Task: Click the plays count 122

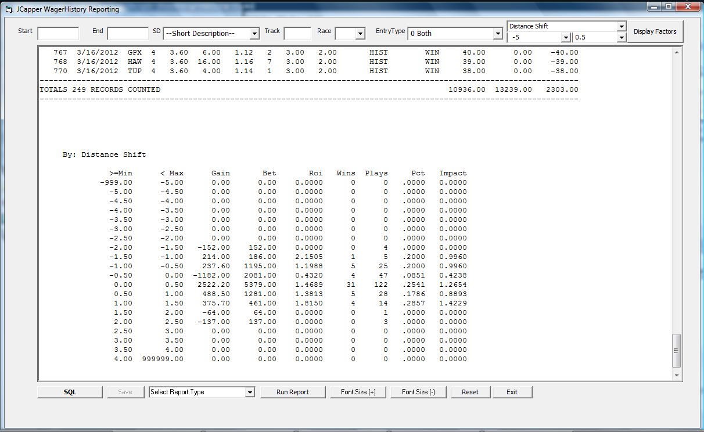Action: pyautogui.click(x=381, y=285)
